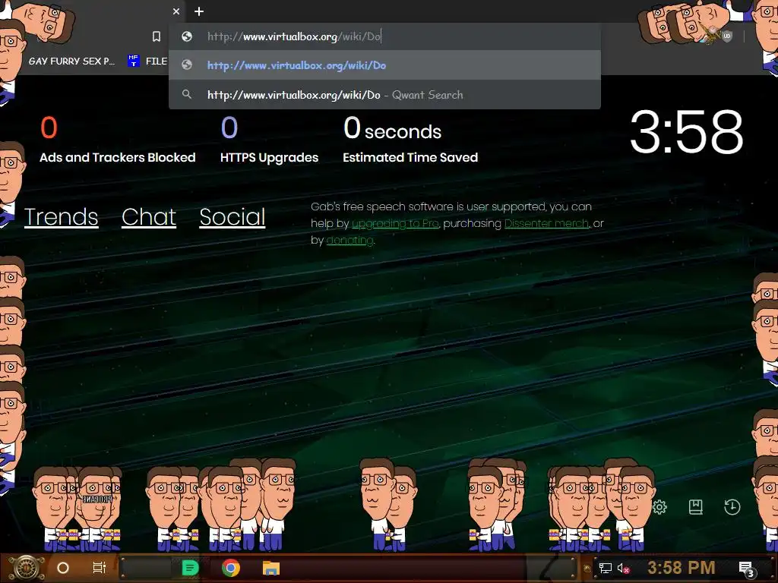778x583 pixels.
Task: Open the green chat app in taskbar
Action: point(190,568)
